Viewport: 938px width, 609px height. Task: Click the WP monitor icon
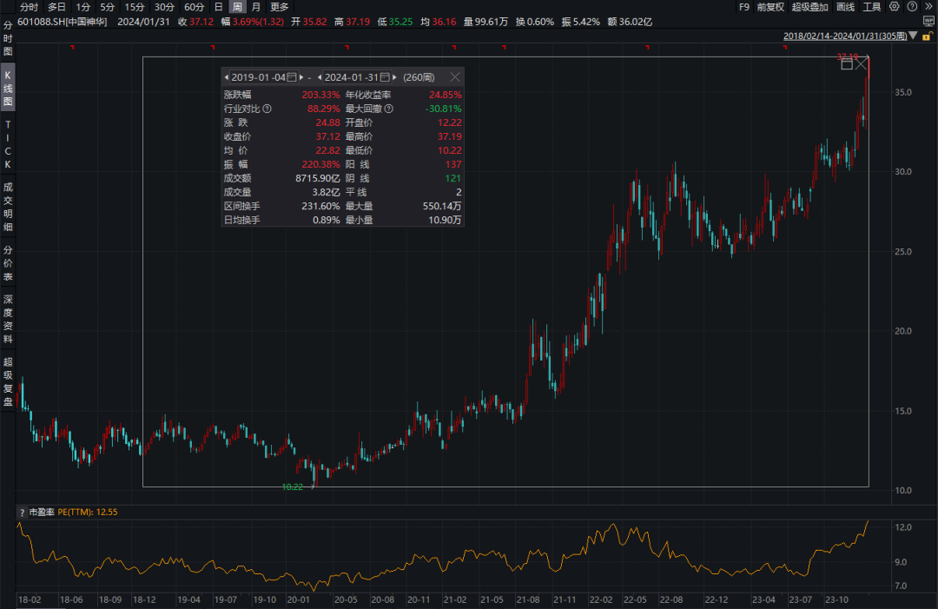928,21
